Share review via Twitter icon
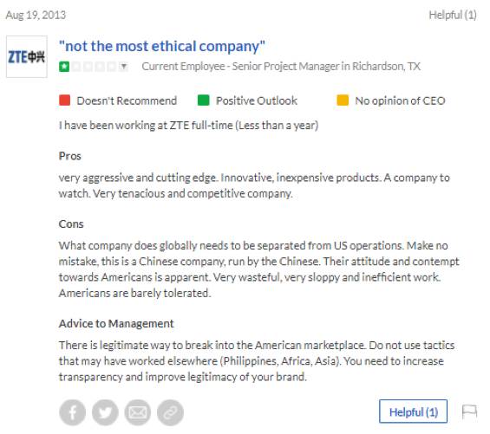 (105, 412)
